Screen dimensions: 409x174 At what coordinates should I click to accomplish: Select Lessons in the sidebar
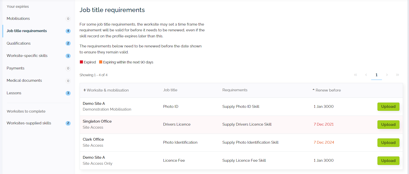[14, 93]
